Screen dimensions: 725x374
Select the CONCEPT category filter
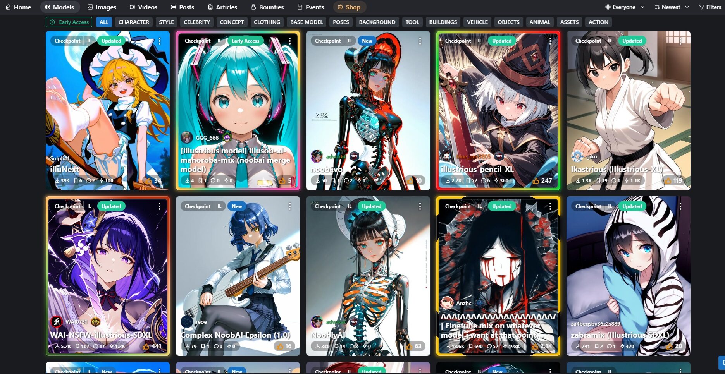coord(232,22)
